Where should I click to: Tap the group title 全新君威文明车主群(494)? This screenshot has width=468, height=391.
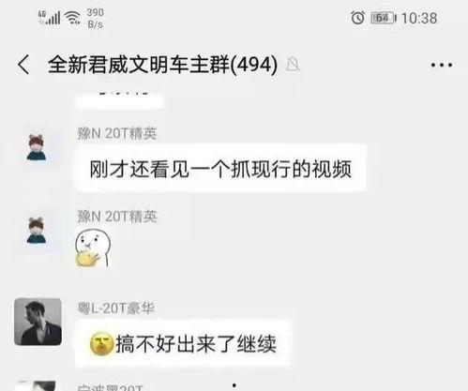[x=162, y=65]
